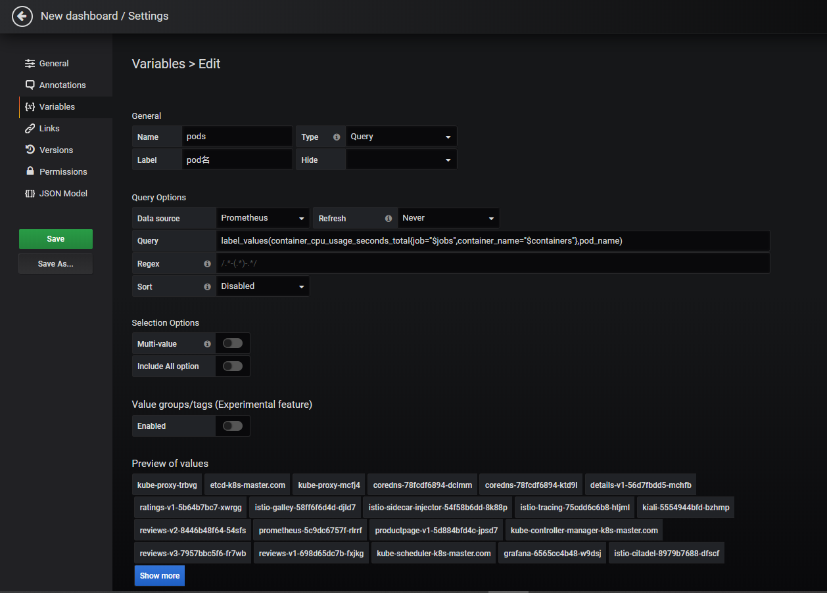Screen dimensions: 827x593
Task: Open the JSON Model settings section
Action: pos(63,194)
